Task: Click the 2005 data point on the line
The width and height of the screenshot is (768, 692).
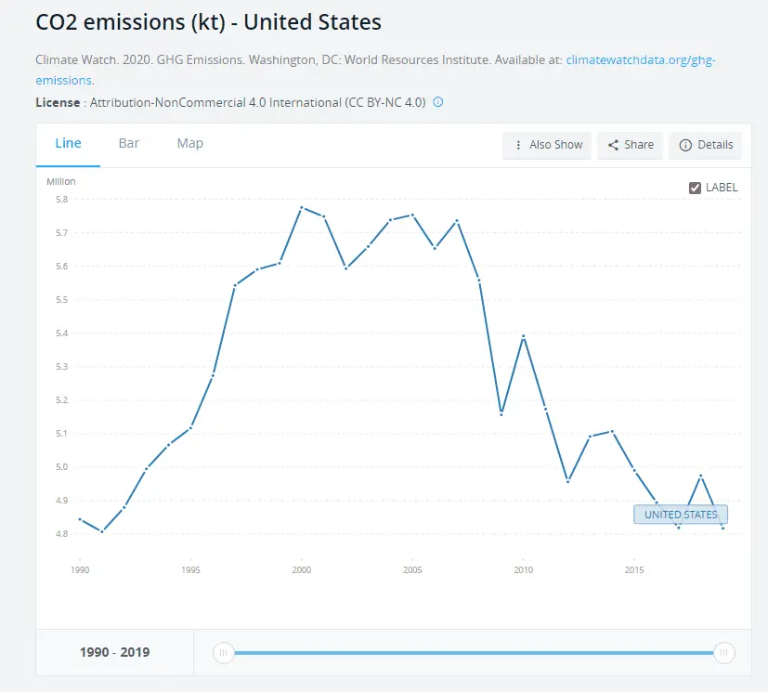Action: click(412, 215)
